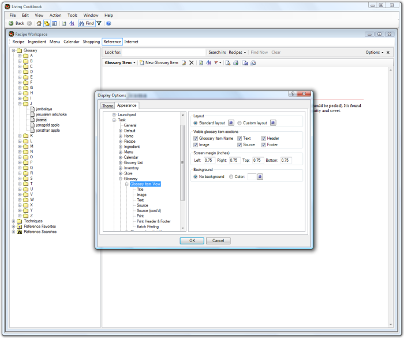Click the green Back arrow icon
The image size is (404, 338).
click(11, 24)
